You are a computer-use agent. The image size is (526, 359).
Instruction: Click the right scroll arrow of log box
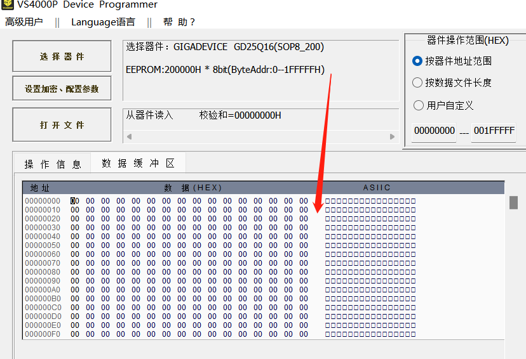(x=392, y=136)
